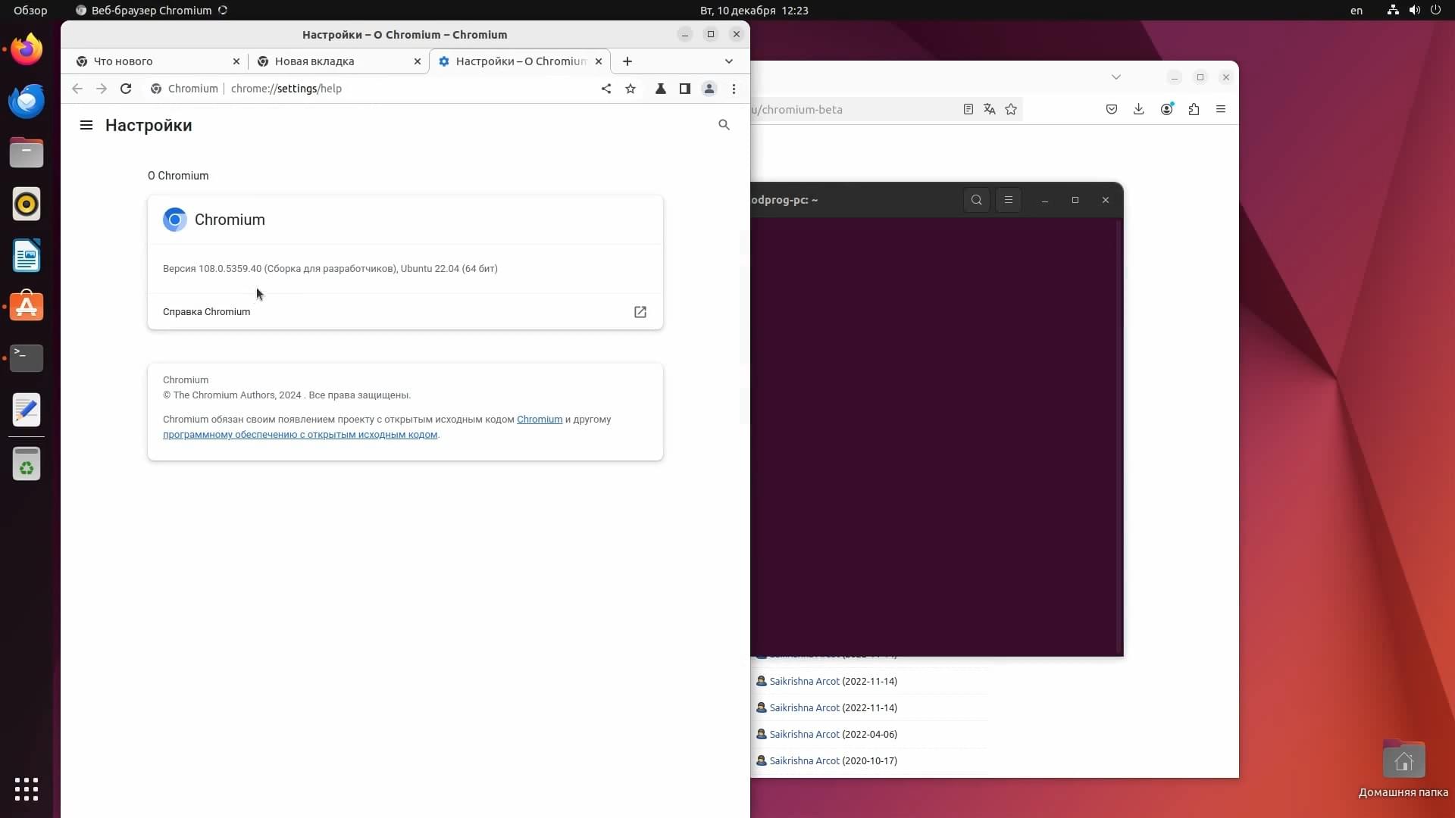The height and width of the screenshot is (818, 1455).
Task: Open Saikrishna Arcot link dated 2022-04-06
Action: tap(804, 735)
